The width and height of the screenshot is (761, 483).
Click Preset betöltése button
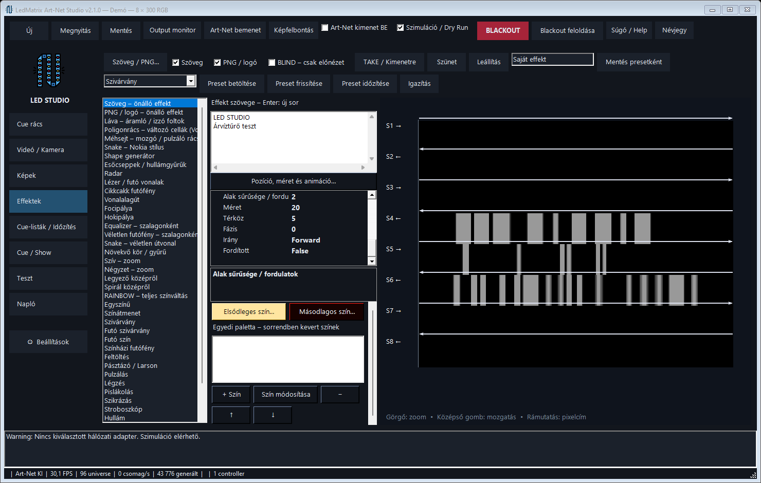232,84
